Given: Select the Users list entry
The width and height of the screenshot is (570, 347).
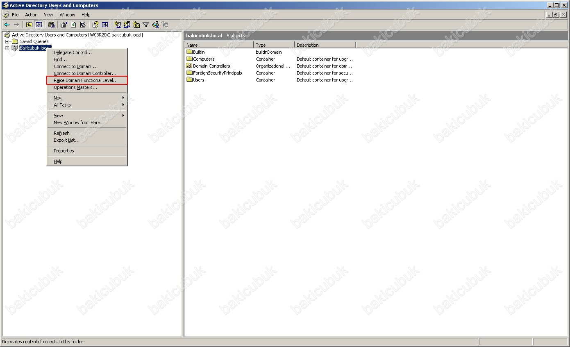Looking at the screenshot, I should click(x=199, y=80).
